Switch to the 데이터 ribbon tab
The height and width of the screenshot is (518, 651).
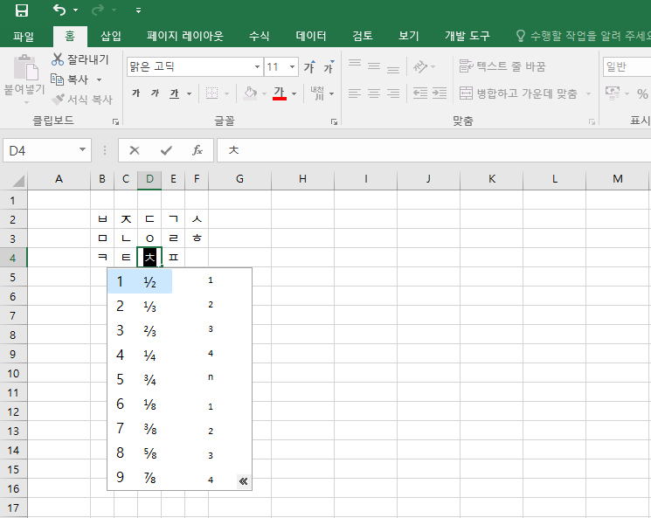[x=311, y=36]
